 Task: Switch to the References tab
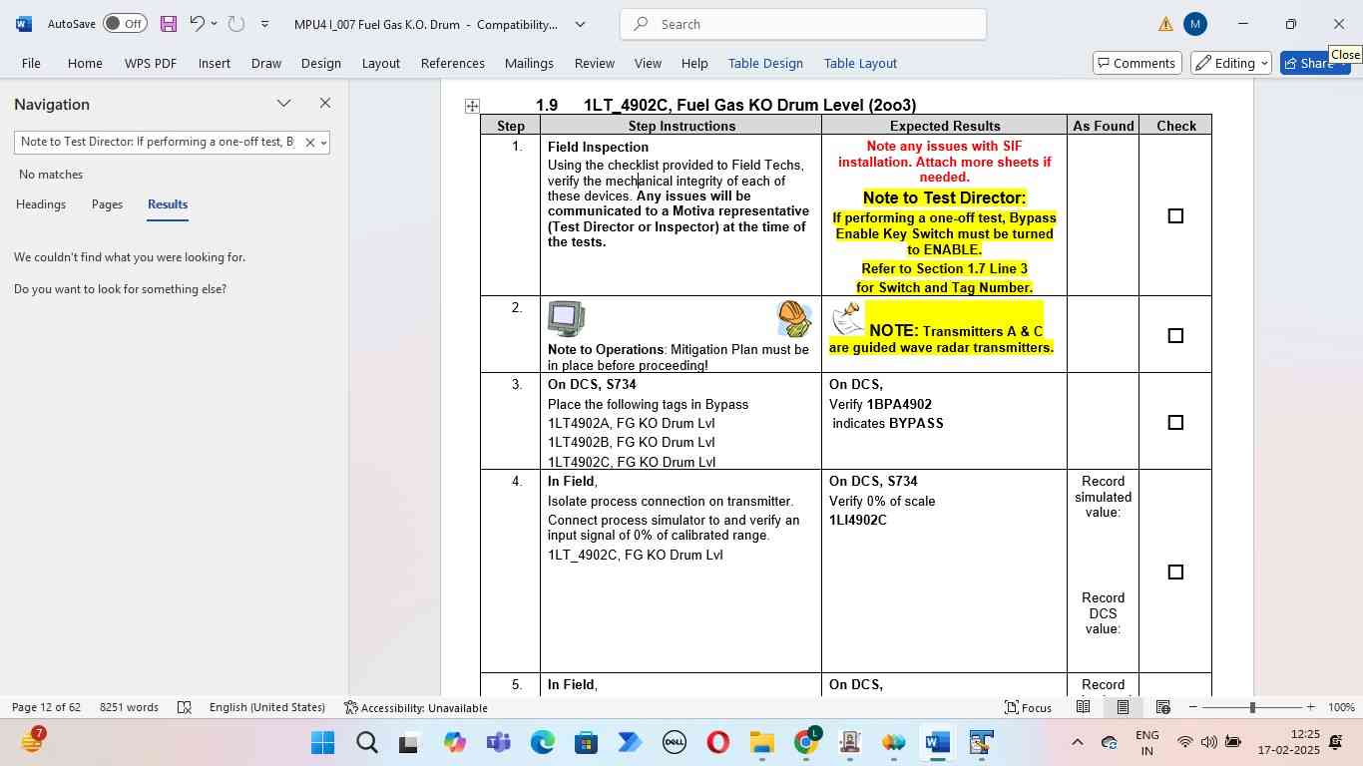point(453,63)
